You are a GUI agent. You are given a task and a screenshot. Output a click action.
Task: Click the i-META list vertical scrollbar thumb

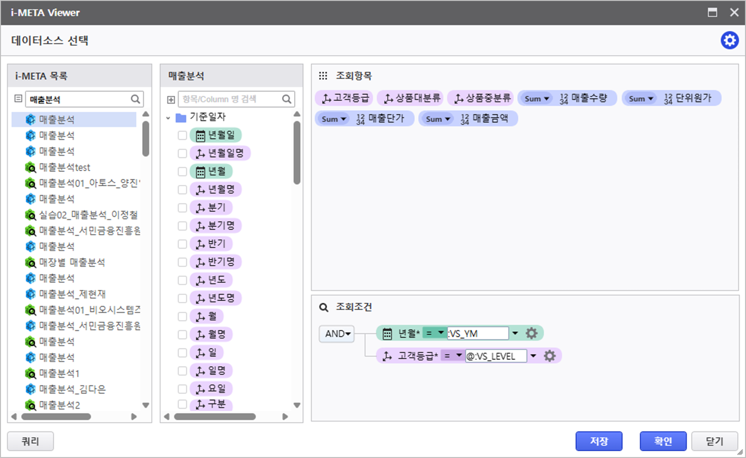pyautogui.click(x=146, y=138)
